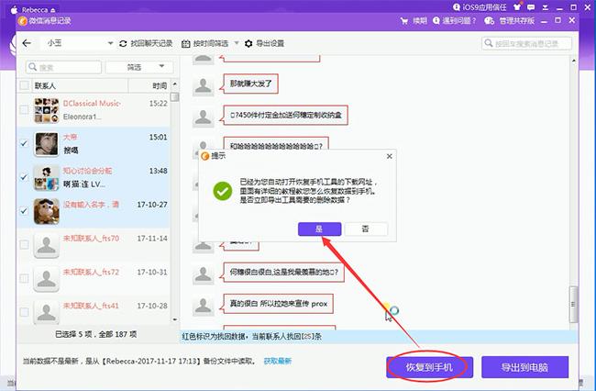Uncheck the 13:48 group chat checkbox
The image size is (596, 391).
(x=24, y=177)
